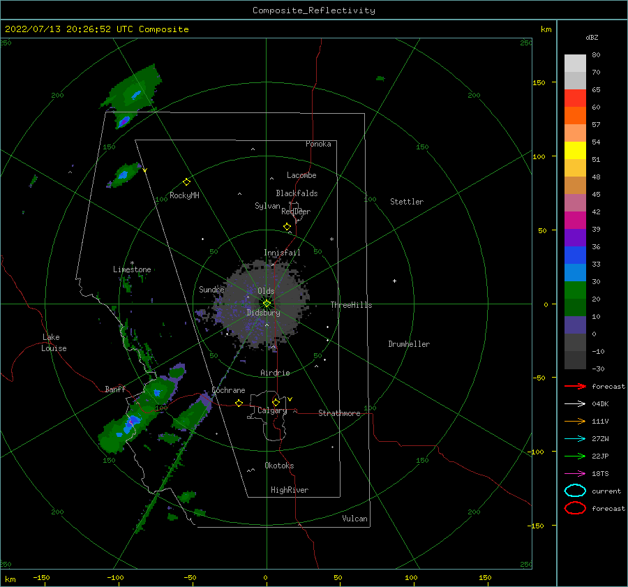Click the yellow diamond marker above Calgary label
Screen dimensions: 628x587
point(276,402)
